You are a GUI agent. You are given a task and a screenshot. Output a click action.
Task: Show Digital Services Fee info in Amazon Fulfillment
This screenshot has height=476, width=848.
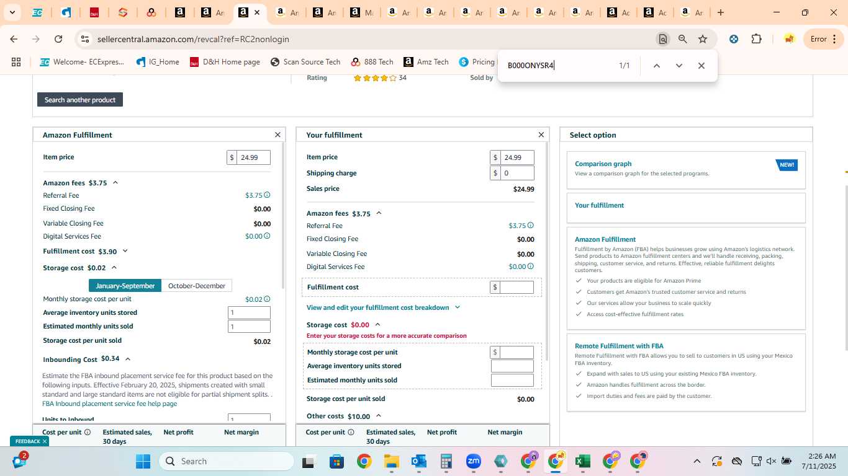coord(267,236)
